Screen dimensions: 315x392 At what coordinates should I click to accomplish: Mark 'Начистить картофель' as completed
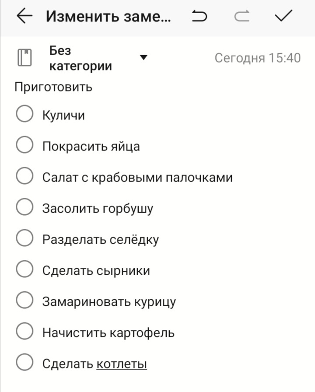click(24, 332)
